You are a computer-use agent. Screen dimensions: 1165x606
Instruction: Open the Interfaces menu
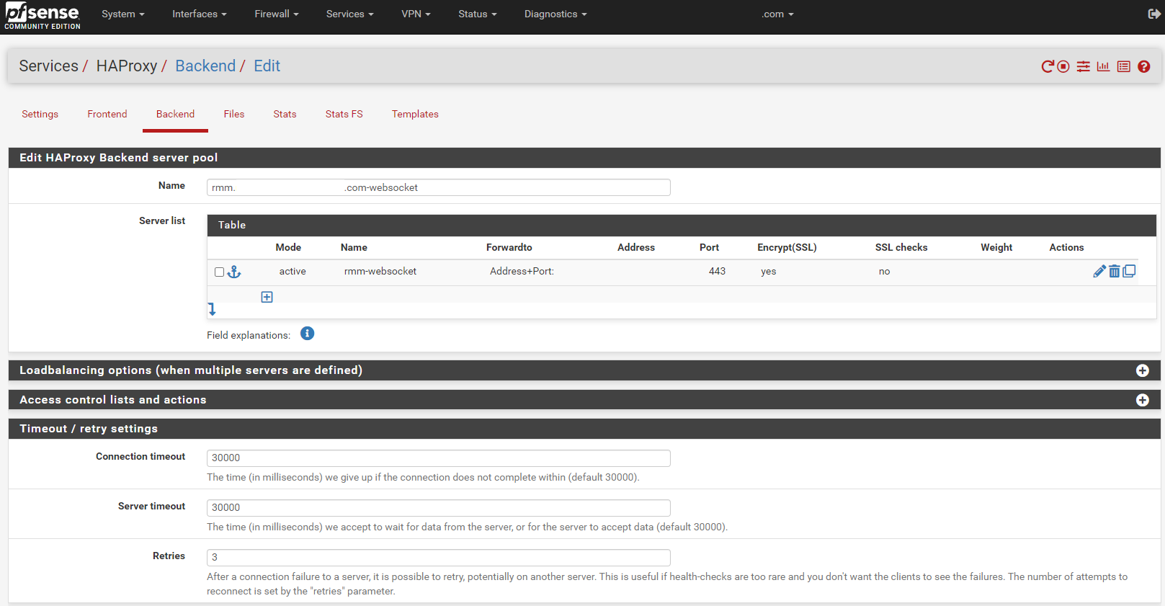point(200,14)
